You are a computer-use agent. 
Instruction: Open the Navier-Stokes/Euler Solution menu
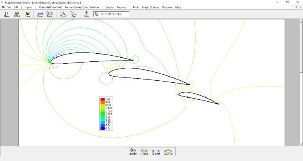pyautogui.click(x=82, y=7)
